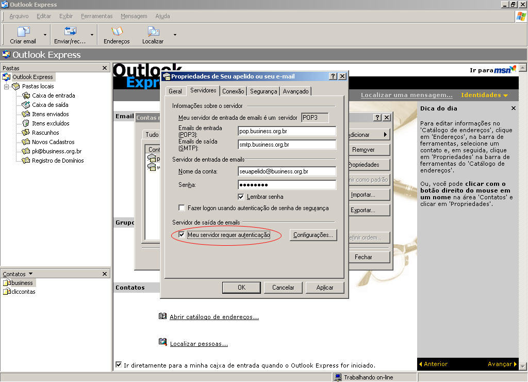
Task: Click the Pastas locais folder icon
Action: (x=16, y=86)
